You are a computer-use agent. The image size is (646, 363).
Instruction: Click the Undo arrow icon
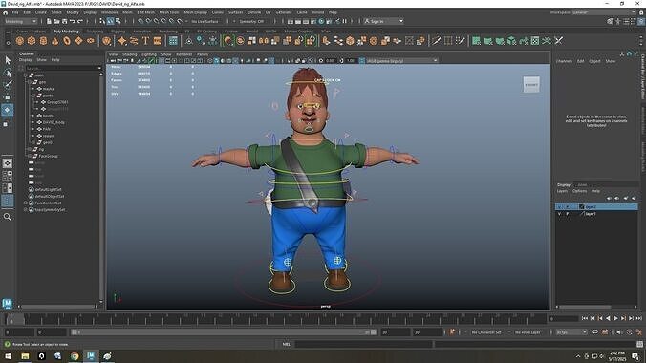(72, 21)
